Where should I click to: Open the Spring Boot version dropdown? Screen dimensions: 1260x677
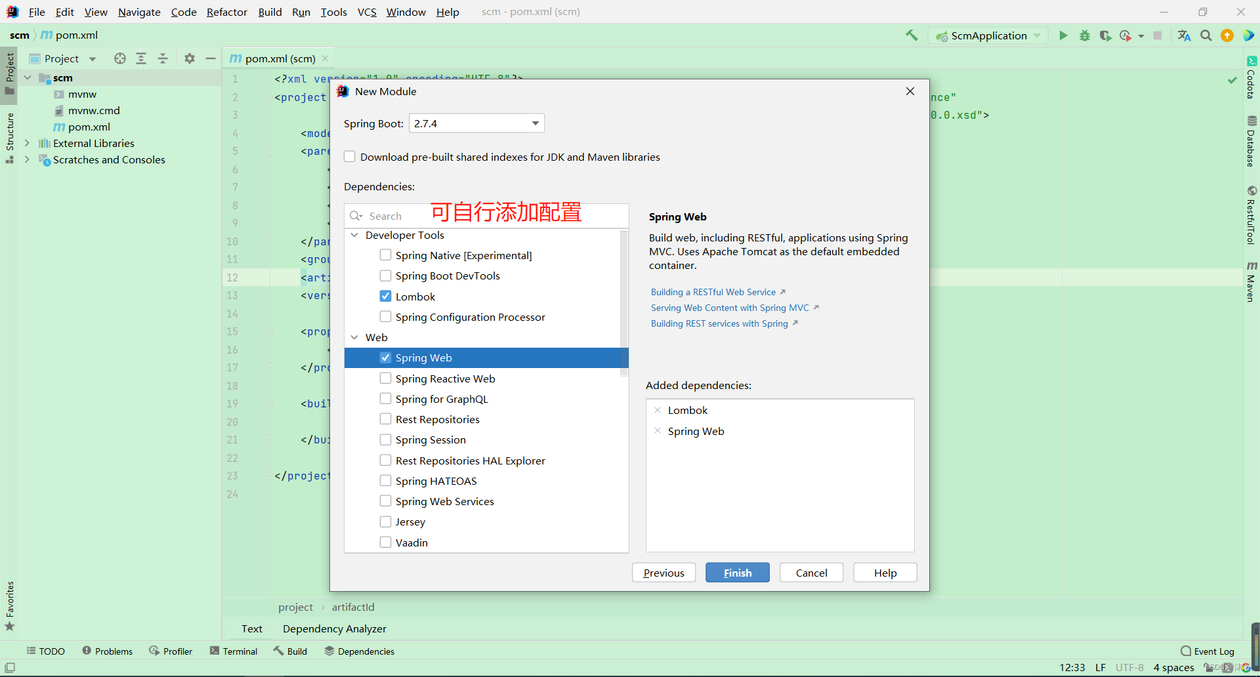pyautogui.click(x=477, y=123)
